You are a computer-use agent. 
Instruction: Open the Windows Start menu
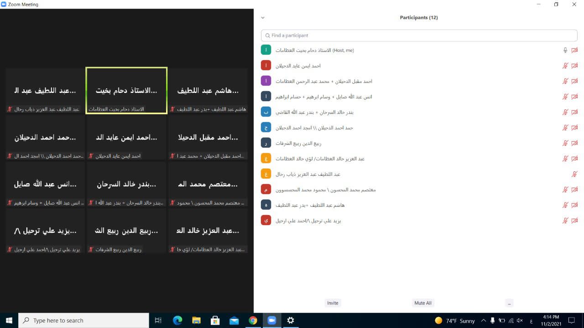tap(9, 320)
